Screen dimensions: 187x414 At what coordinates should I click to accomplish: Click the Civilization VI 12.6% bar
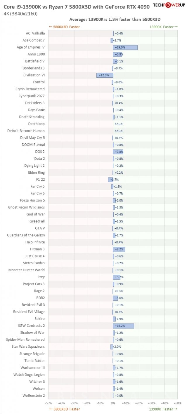[x=105, y=75]
